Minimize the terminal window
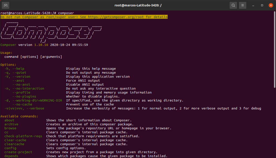 point(253,5)
